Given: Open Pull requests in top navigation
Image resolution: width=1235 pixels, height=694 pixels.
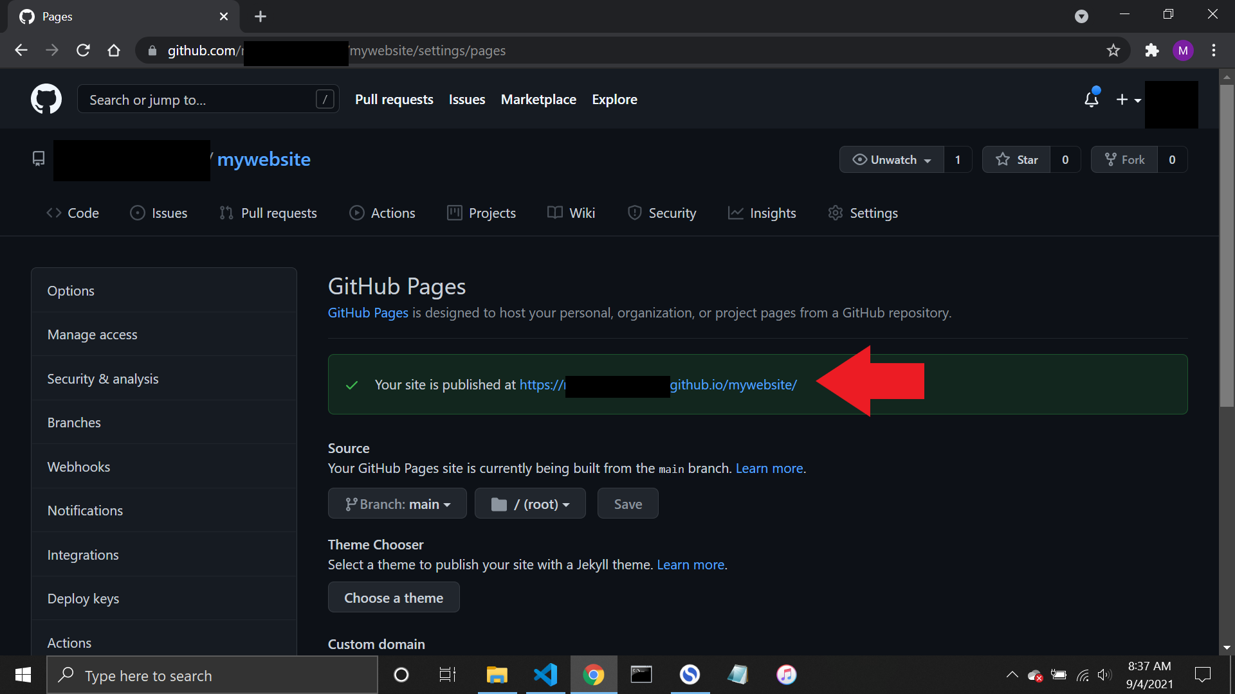Looking at the screenshot, I should 394,100.
